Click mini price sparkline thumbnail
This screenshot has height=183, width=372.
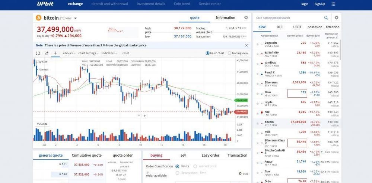click(x=123, y=32)
